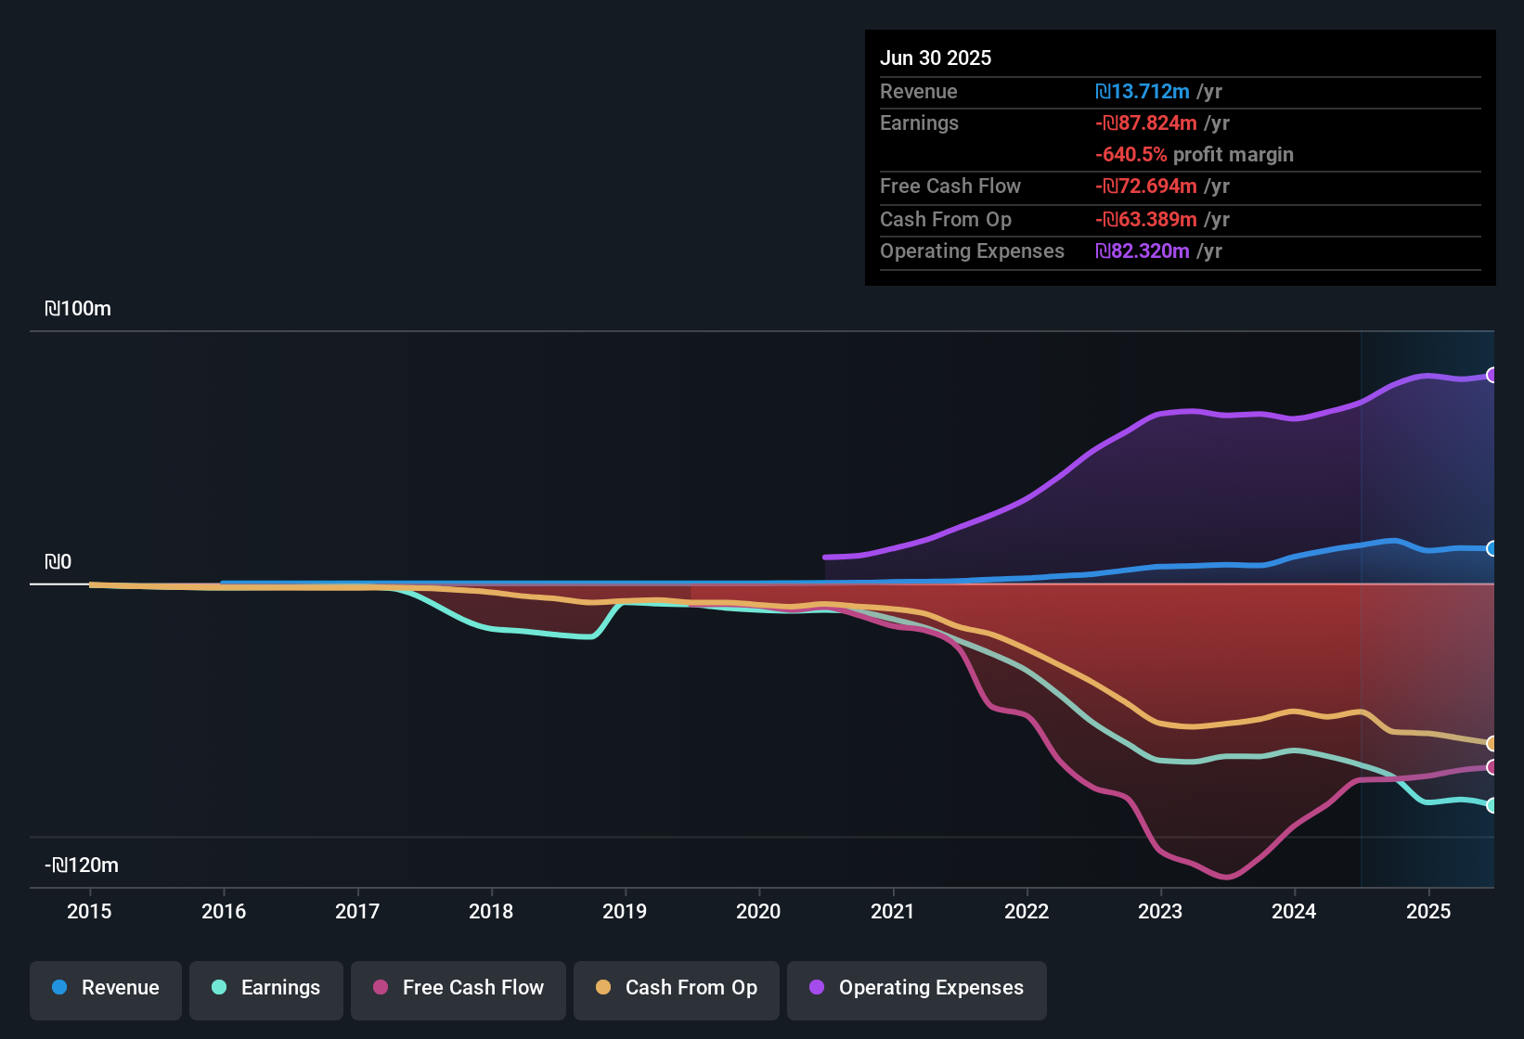Viewport: 1524px width, 1039px height.
Task: Click the ₪0 y-axis label
Action: pos(58,561)
